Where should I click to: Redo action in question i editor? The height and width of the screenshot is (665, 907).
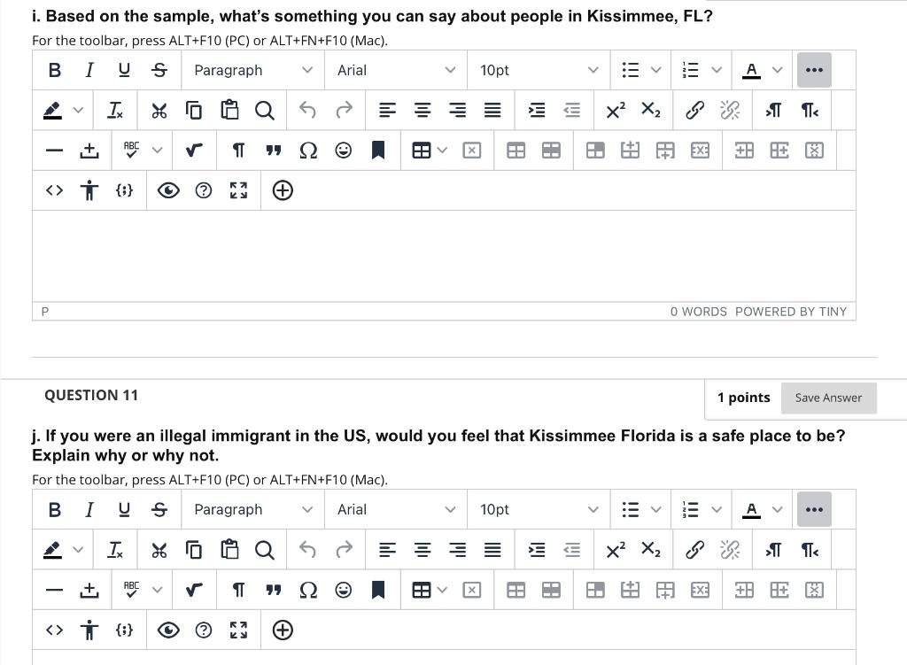344,110
